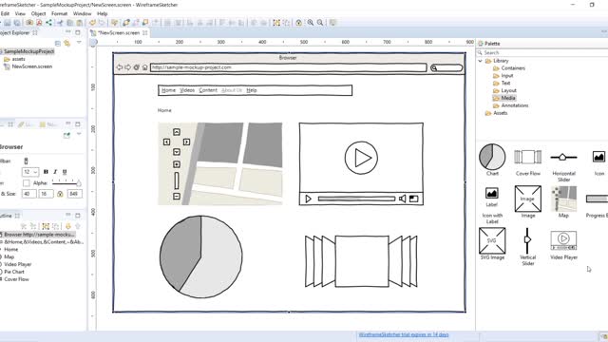Image resolution: width=608 pixels, height=342 pixels.
Task: Click the trial expires in 14 days link
Action: point(403,334)
